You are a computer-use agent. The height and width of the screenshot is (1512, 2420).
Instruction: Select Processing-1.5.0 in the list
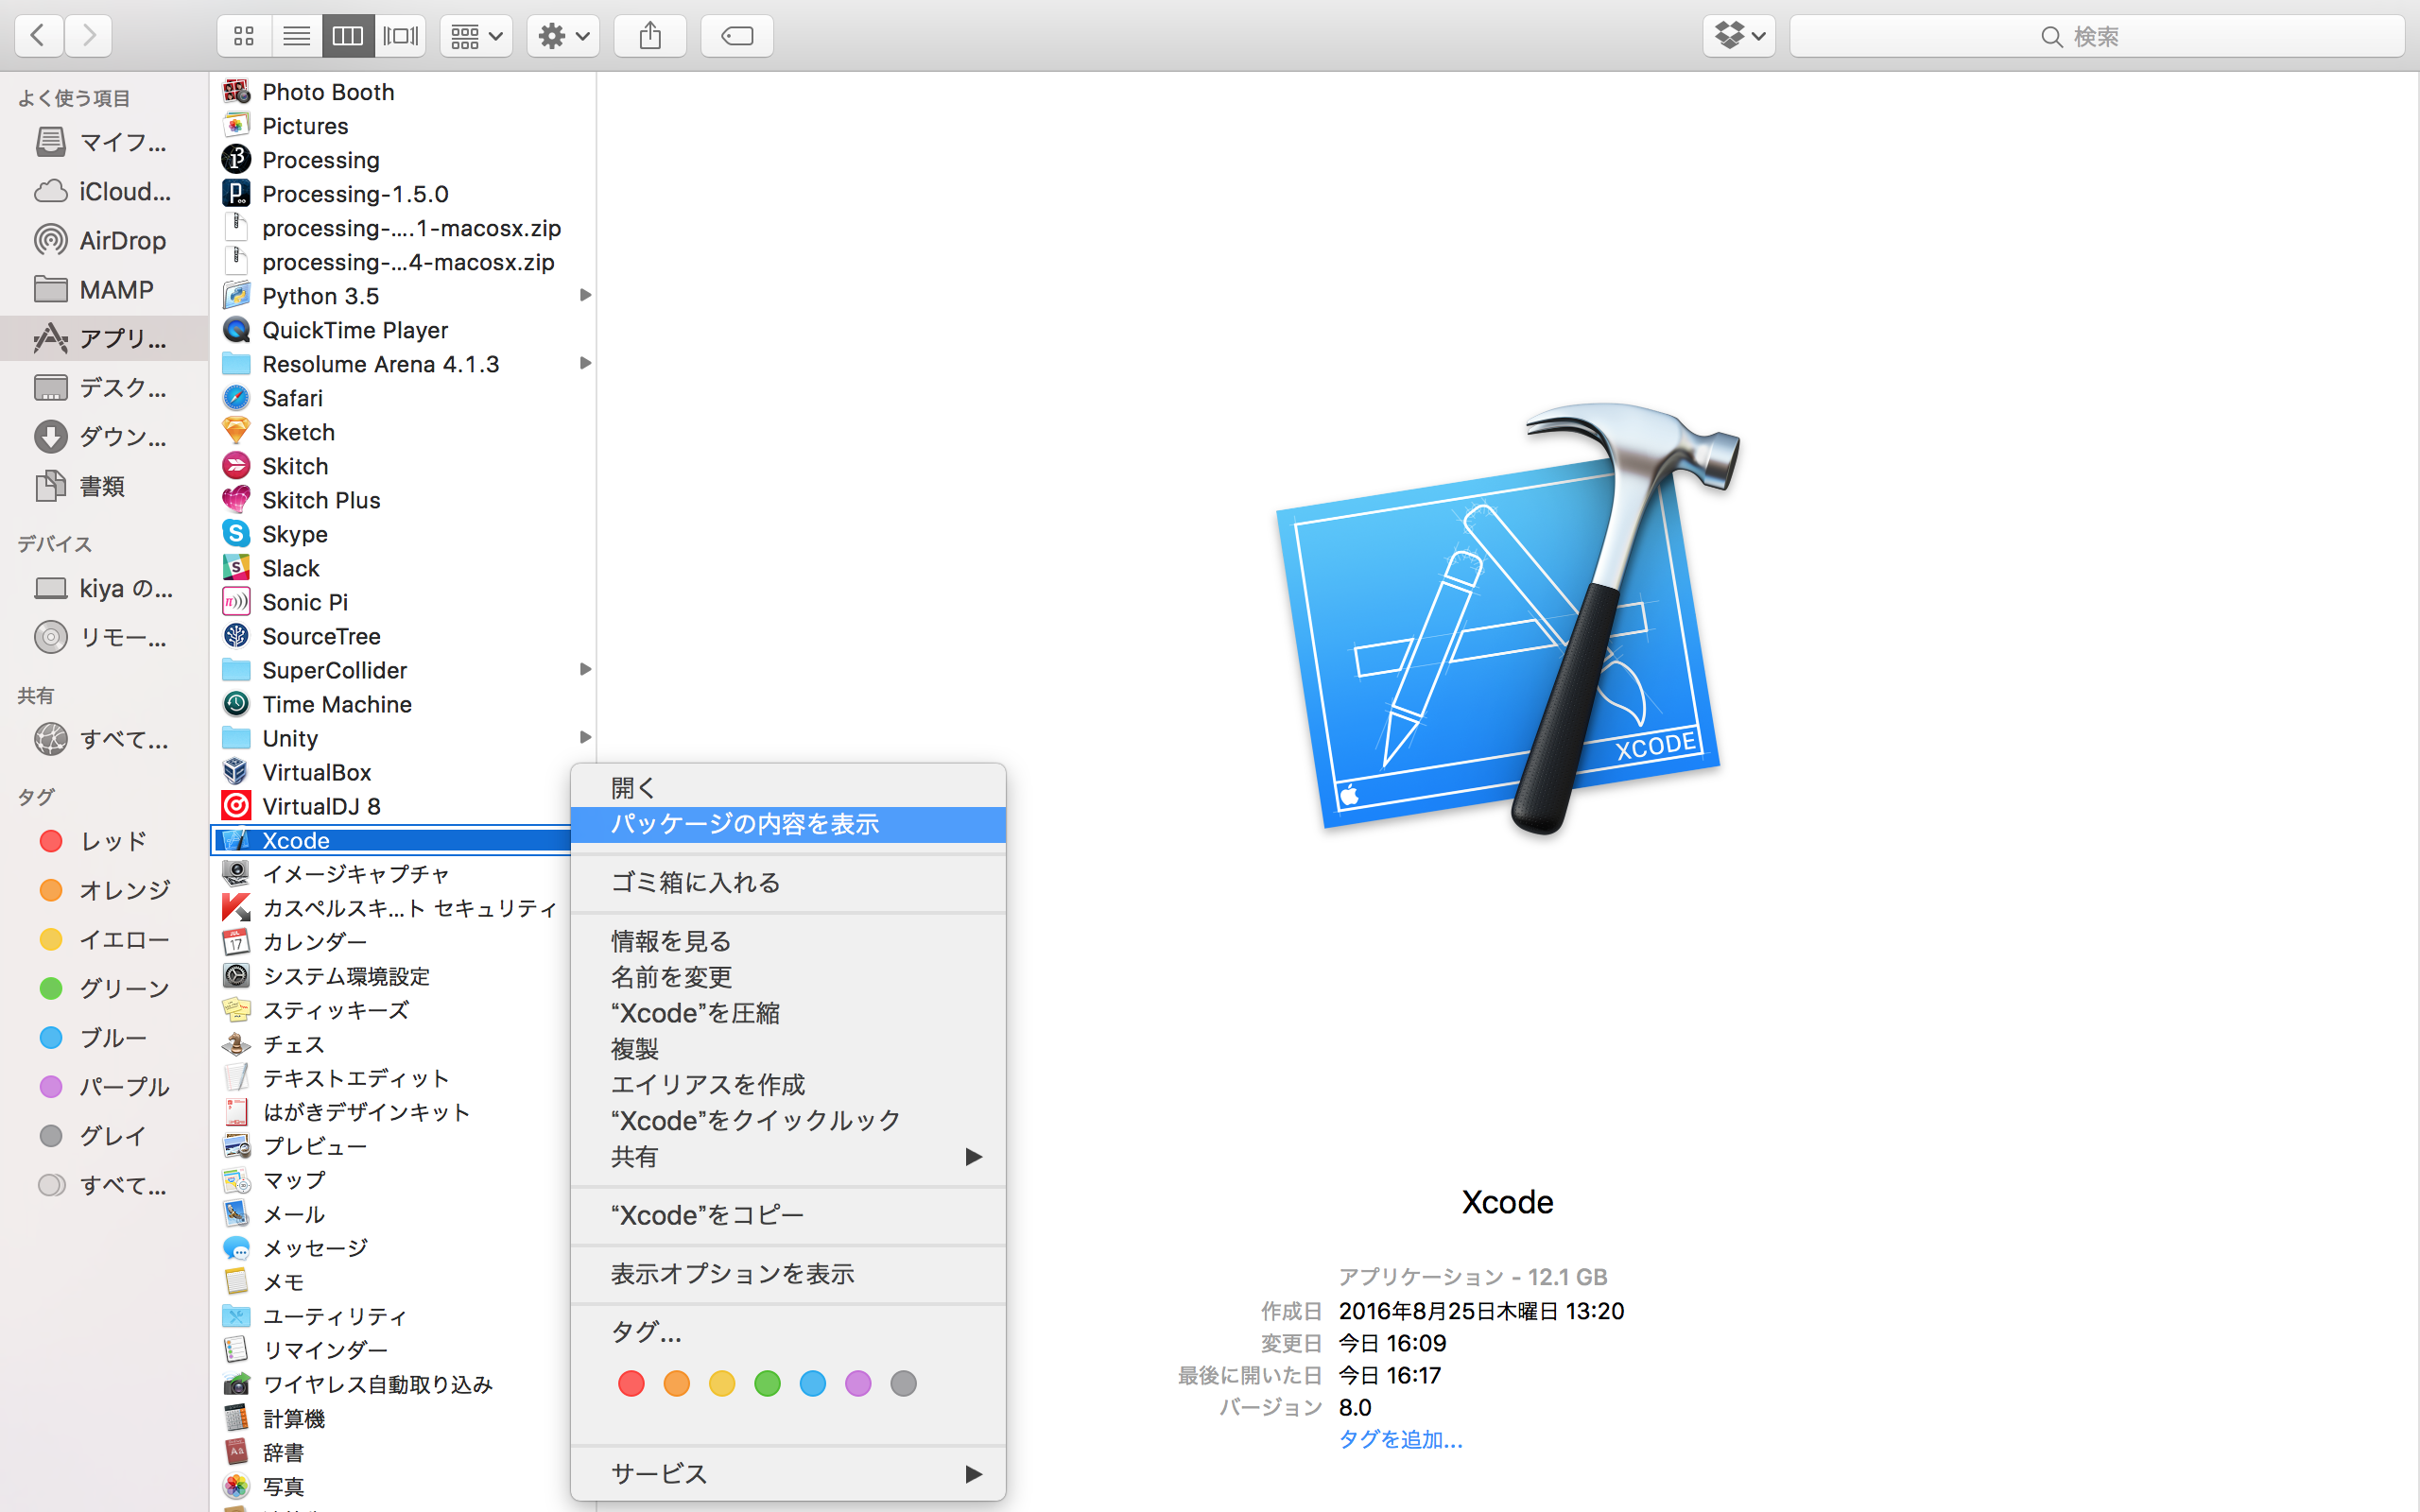click(403, 194)
